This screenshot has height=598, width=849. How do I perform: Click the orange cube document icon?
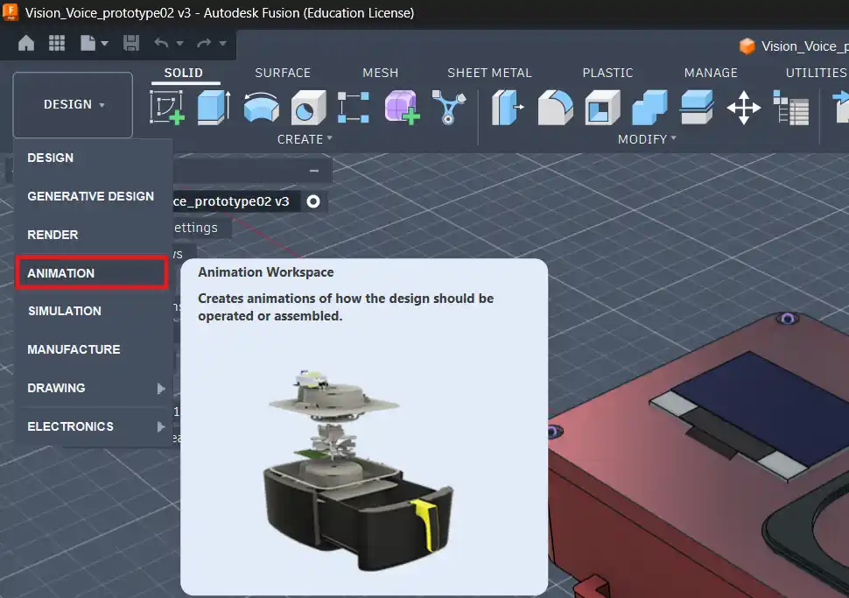747,46
